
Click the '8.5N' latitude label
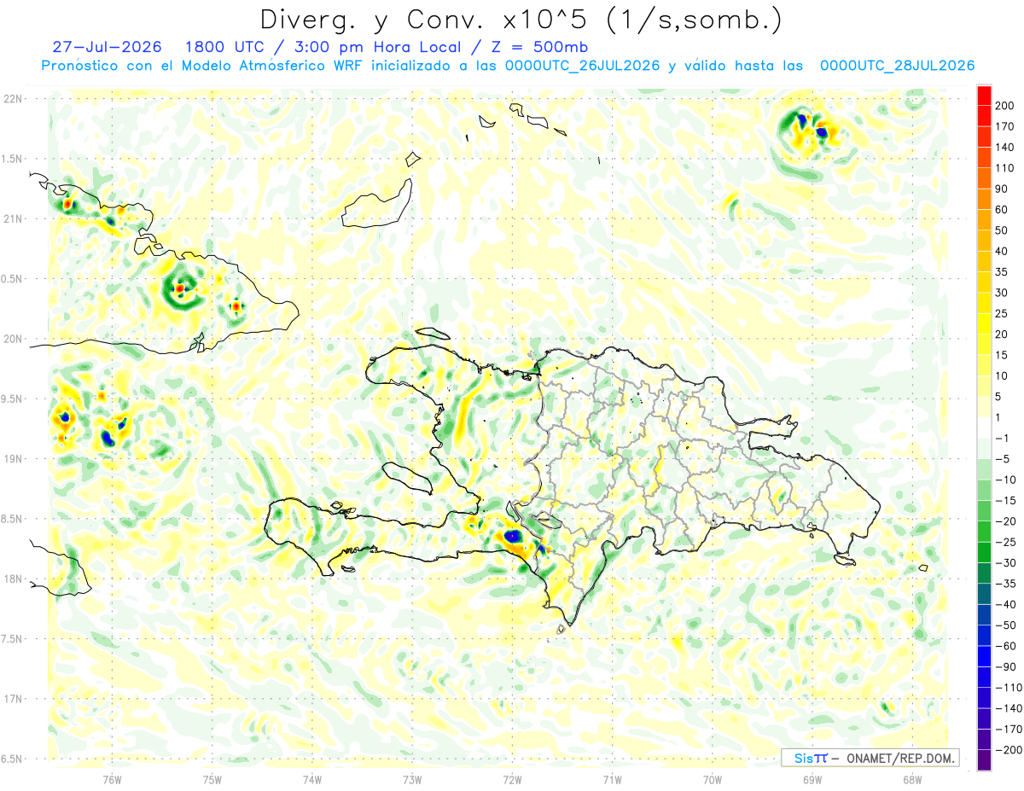(13, 520)
